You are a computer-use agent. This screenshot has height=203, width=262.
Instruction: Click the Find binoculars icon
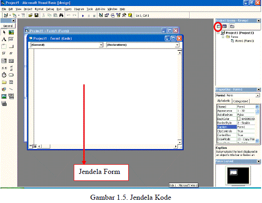point(61,15)
